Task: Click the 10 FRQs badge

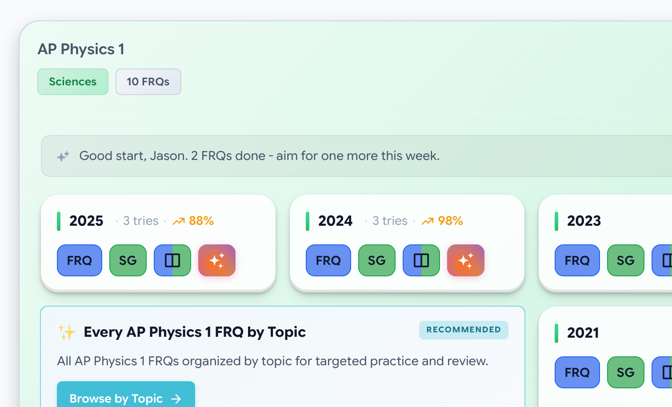Action: pyautogui.click(x=148, y=82)
